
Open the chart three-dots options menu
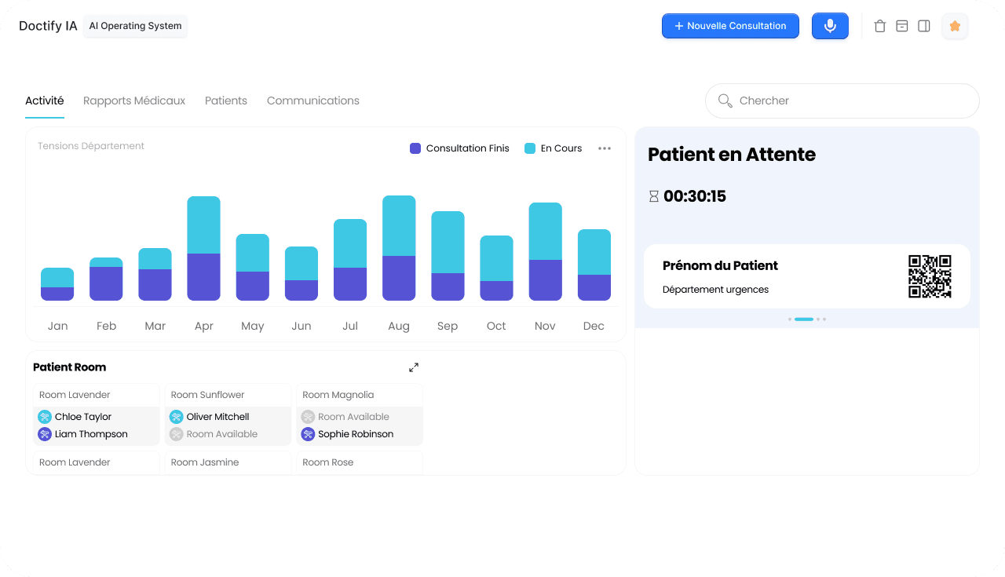coord(605,148)
